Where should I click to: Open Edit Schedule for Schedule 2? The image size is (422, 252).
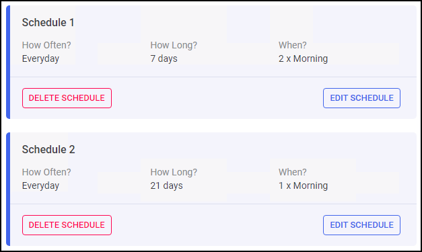(361, 225)
